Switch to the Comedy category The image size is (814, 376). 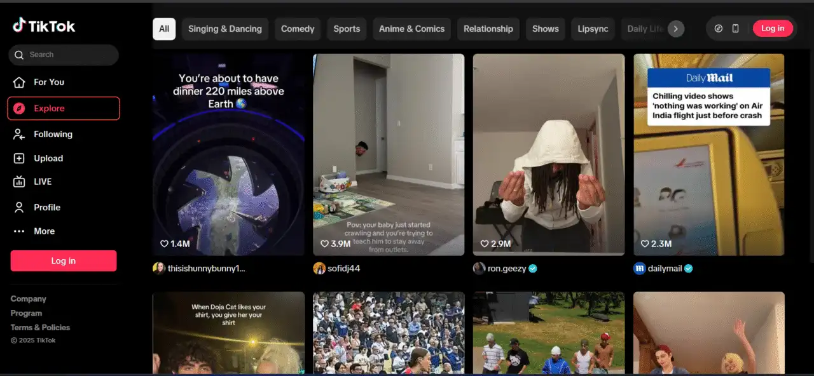(x=298, y=29)
